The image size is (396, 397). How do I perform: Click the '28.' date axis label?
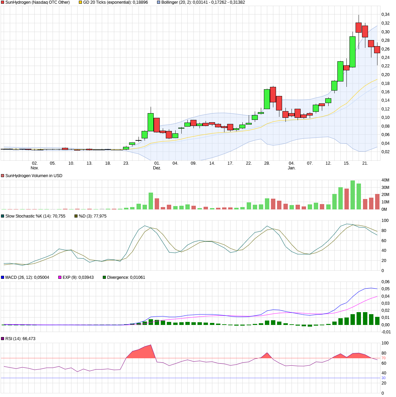[x=267, y=163]
